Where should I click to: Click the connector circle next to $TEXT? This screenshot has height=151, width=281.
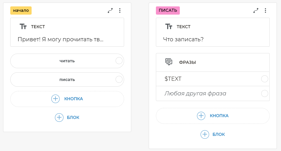point(265,79)
